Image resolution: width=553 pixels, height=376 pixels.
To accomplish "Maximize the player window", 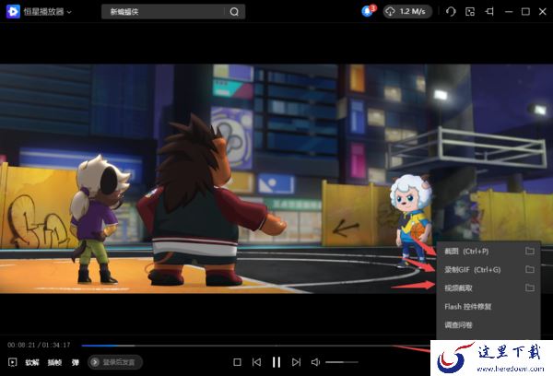I will point(525,12).
